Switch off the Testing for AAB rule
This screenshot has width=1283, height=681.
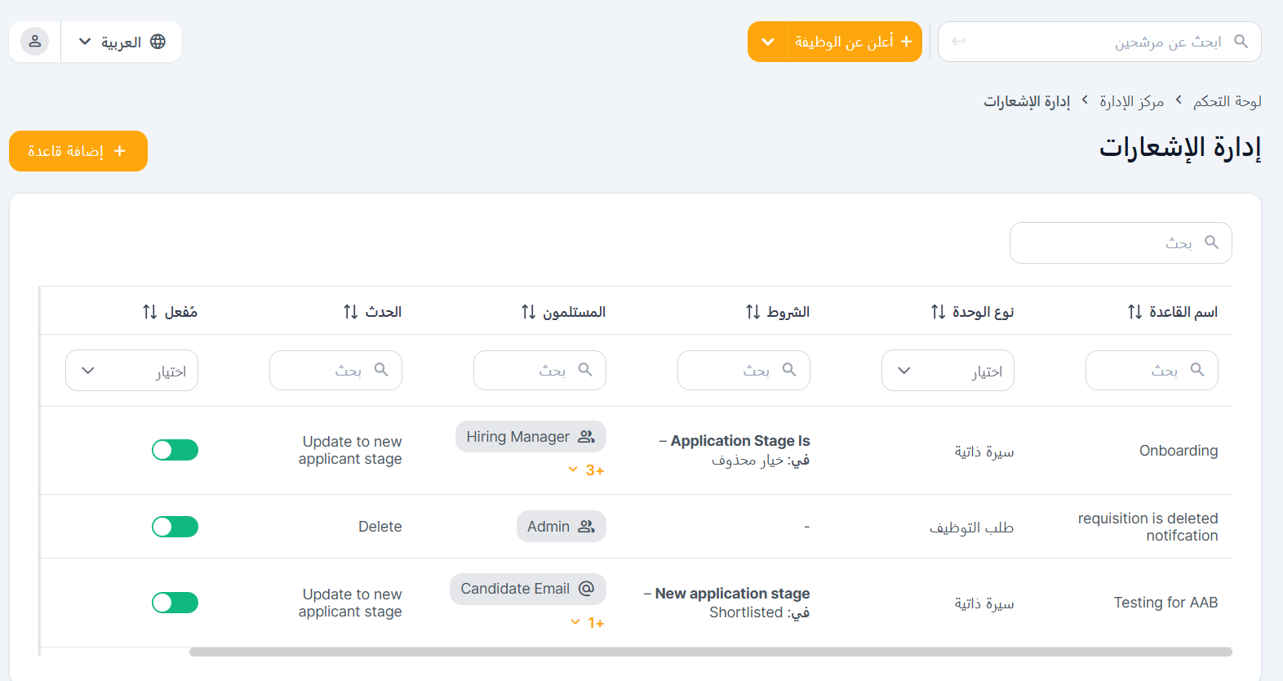[175, 603]
